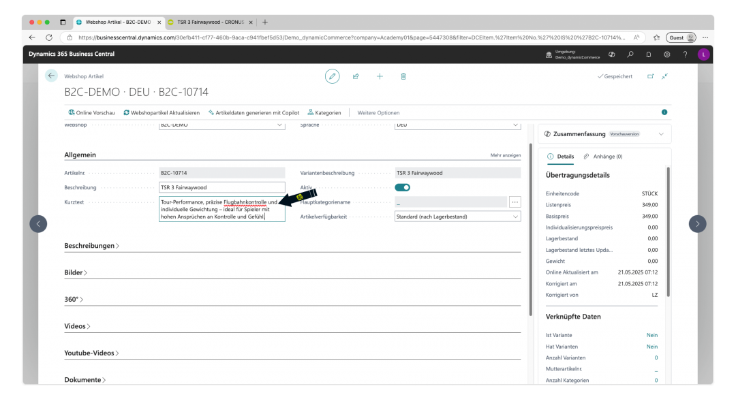Viewport: 736px width, 414px height.
Task: Click the details pane vertical scrollbar
Action: point(669,232)
